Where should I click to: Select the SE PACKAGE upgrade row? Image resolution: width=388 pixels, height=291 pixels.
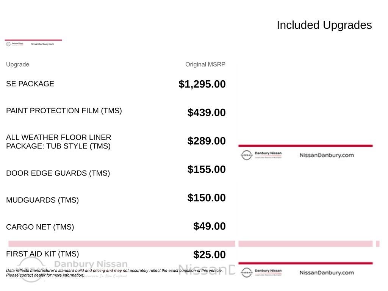(30, 84)
